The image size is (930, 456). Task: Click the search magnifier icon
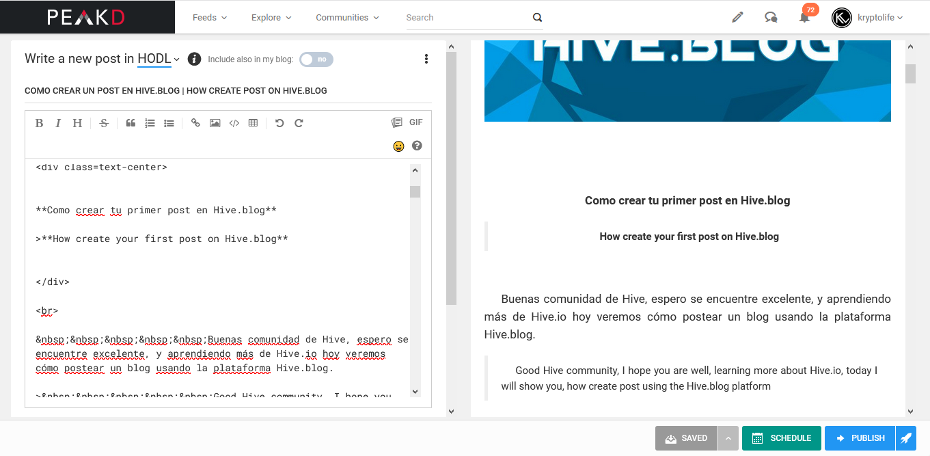[537, 18]
